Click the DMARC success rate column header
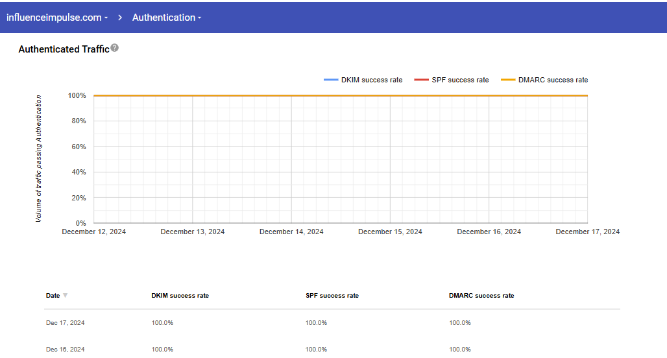 481,296
